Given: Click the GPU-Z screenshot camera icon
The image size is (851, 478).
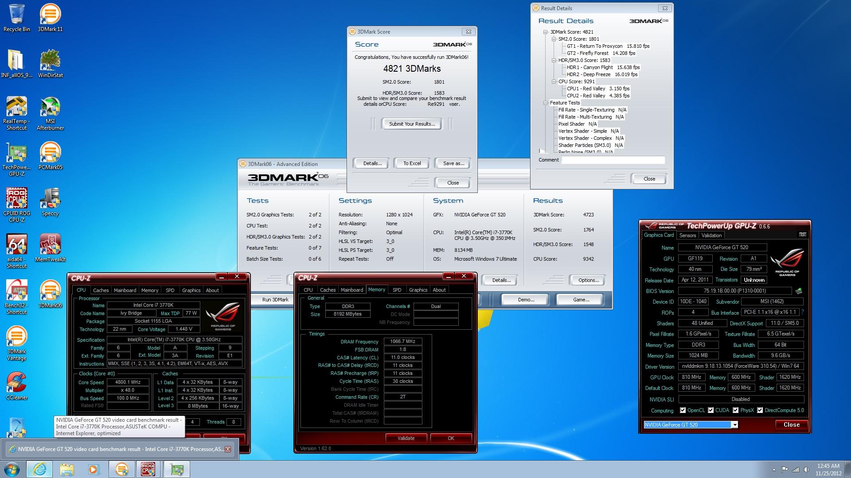Looking at the screenshot, I should coord(802,235).
